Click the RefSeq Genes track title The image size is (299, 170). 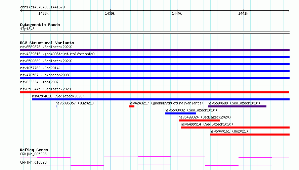point(34,150)
